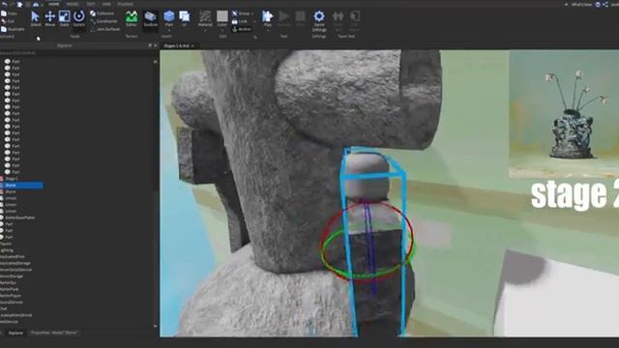Viewport: 619px width, 348px height.
Task: Switch to the MODEL ribbon tab
Action: (73, 4)
